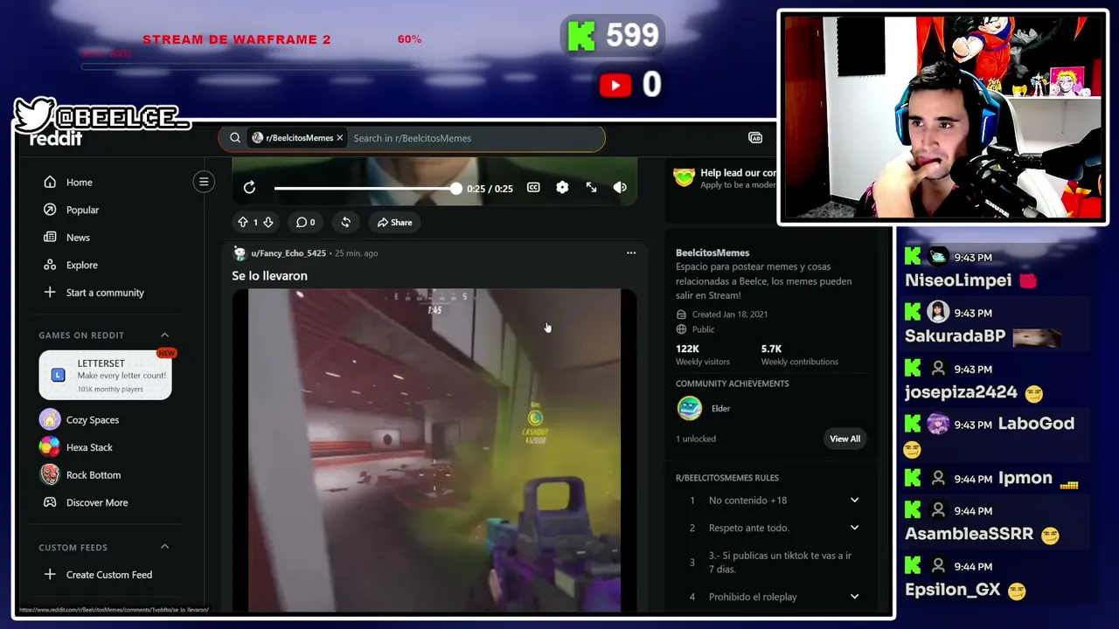Click the '1 unlocked' achievements text
Screen dimensions: 1119x629
click(696, 439)
